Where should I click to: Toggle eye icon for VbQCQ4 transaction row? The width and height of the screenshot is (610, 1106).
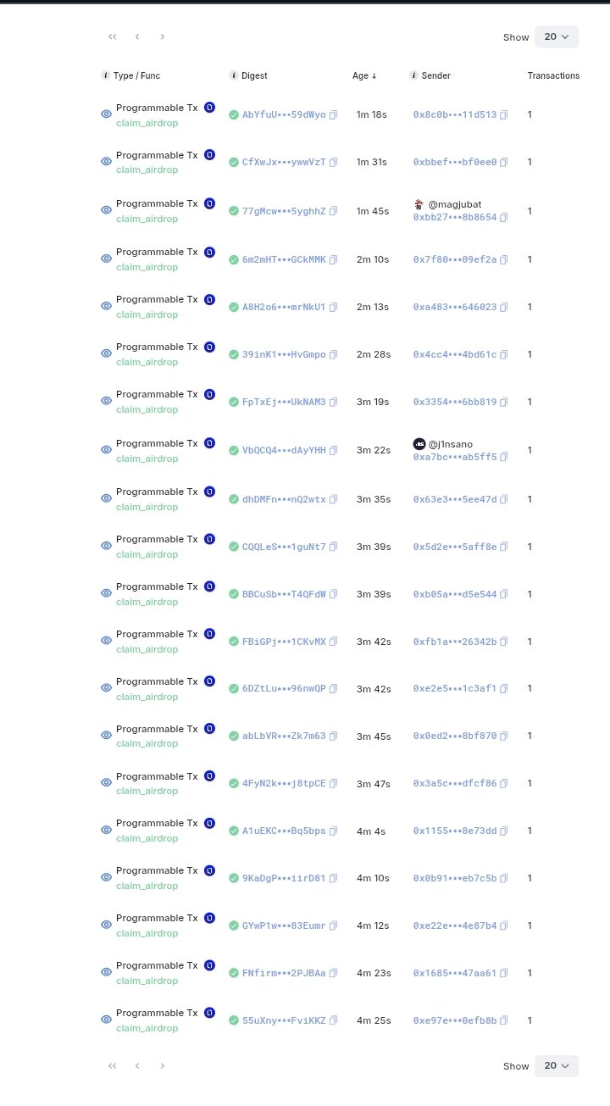(x=107, y=449)
